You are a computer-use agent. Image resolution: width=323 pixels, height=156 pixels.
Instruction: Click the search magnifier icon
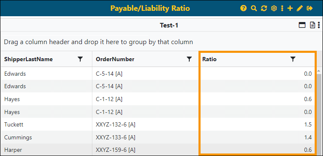[x=254, y=8]
